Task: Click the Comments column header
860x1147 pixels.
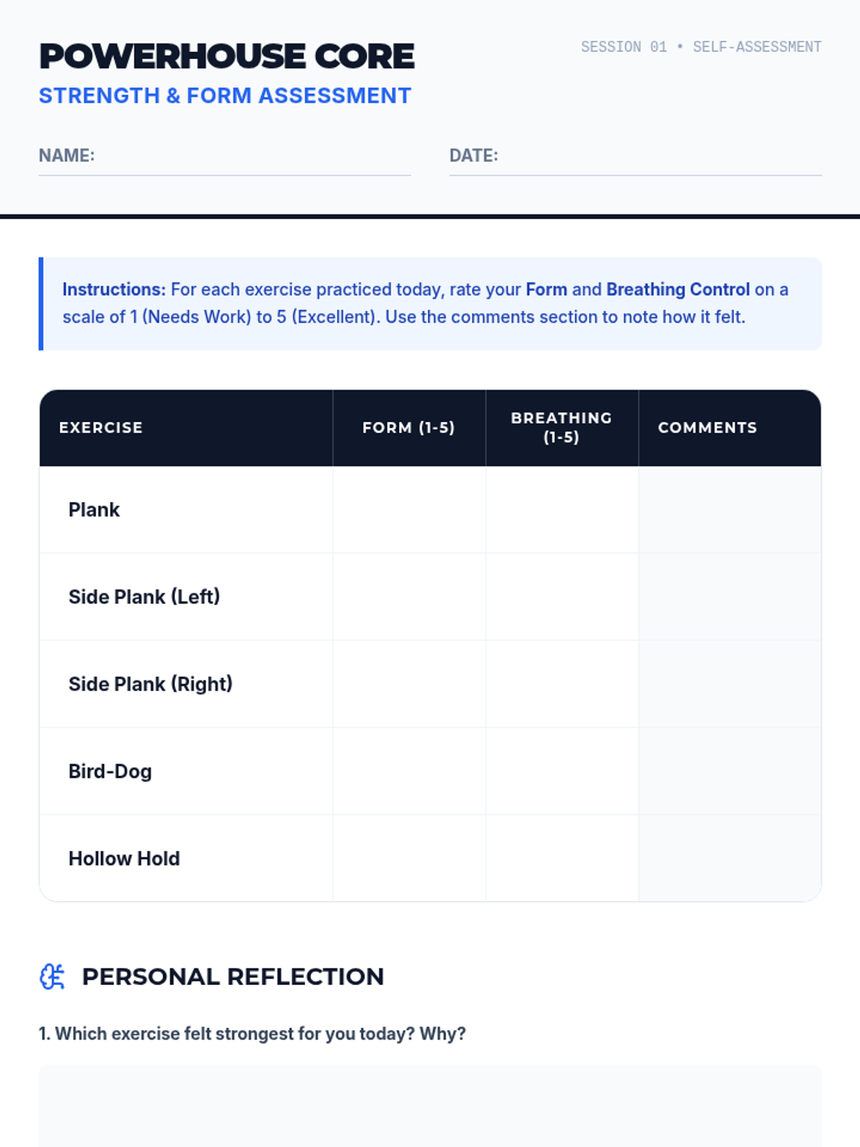Action: pos(707,428)
